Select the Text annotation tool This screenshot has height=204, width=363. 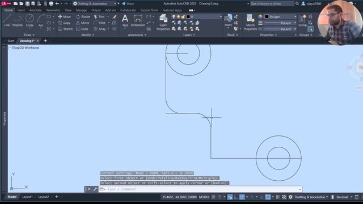click(x=125, y=20)
